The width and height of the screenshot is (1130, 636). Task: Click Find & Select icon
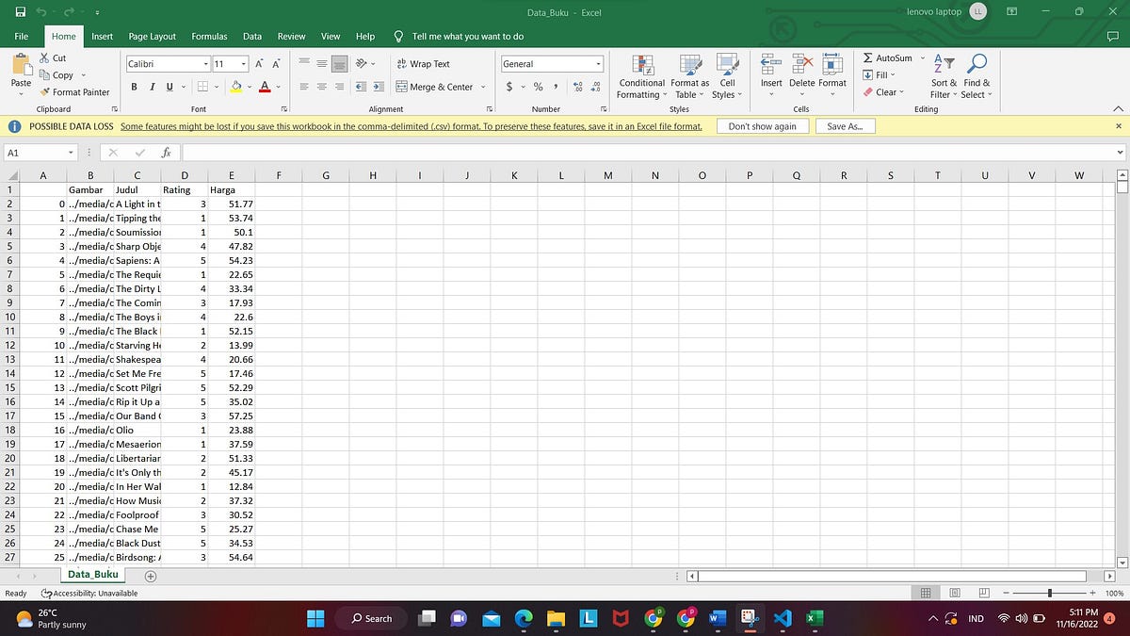click(x=976, y=77)
